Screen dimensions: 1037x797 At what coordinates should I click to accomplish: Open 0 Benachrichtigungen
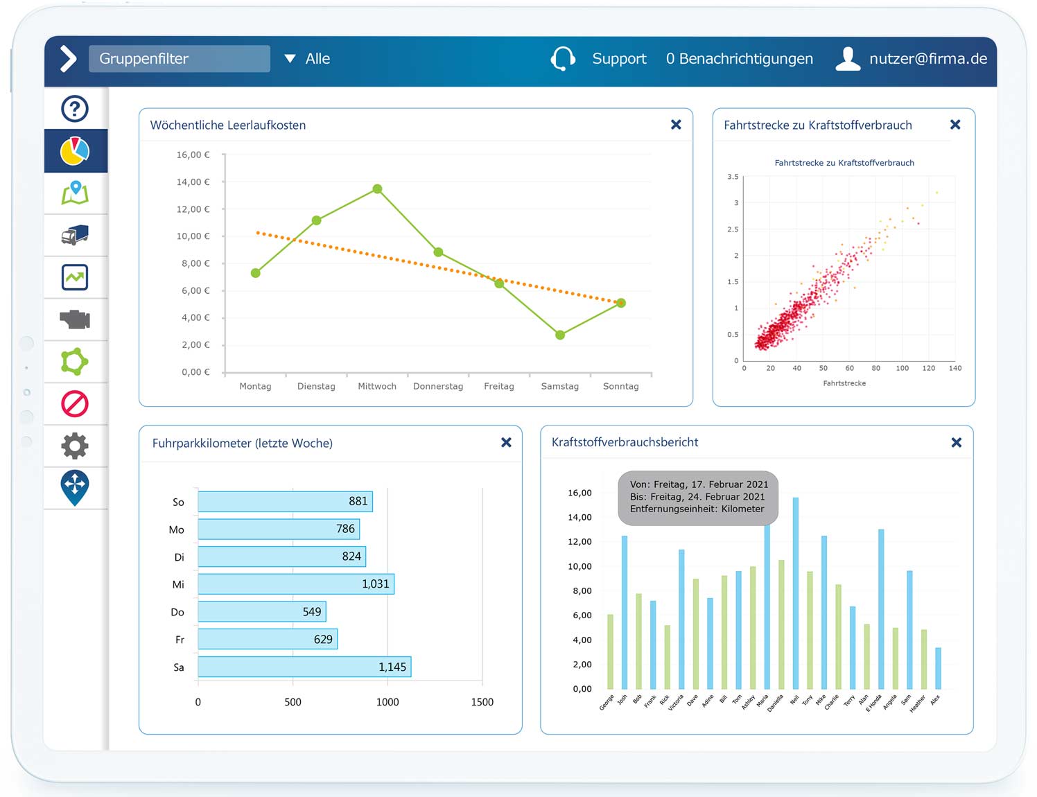pos(740,59)
